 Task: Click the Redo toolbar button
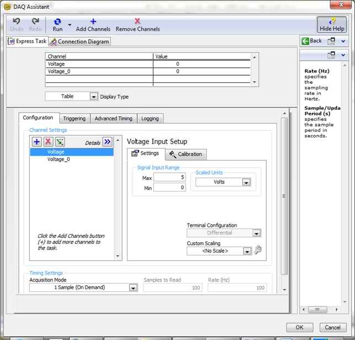click(x=35, y=25)
